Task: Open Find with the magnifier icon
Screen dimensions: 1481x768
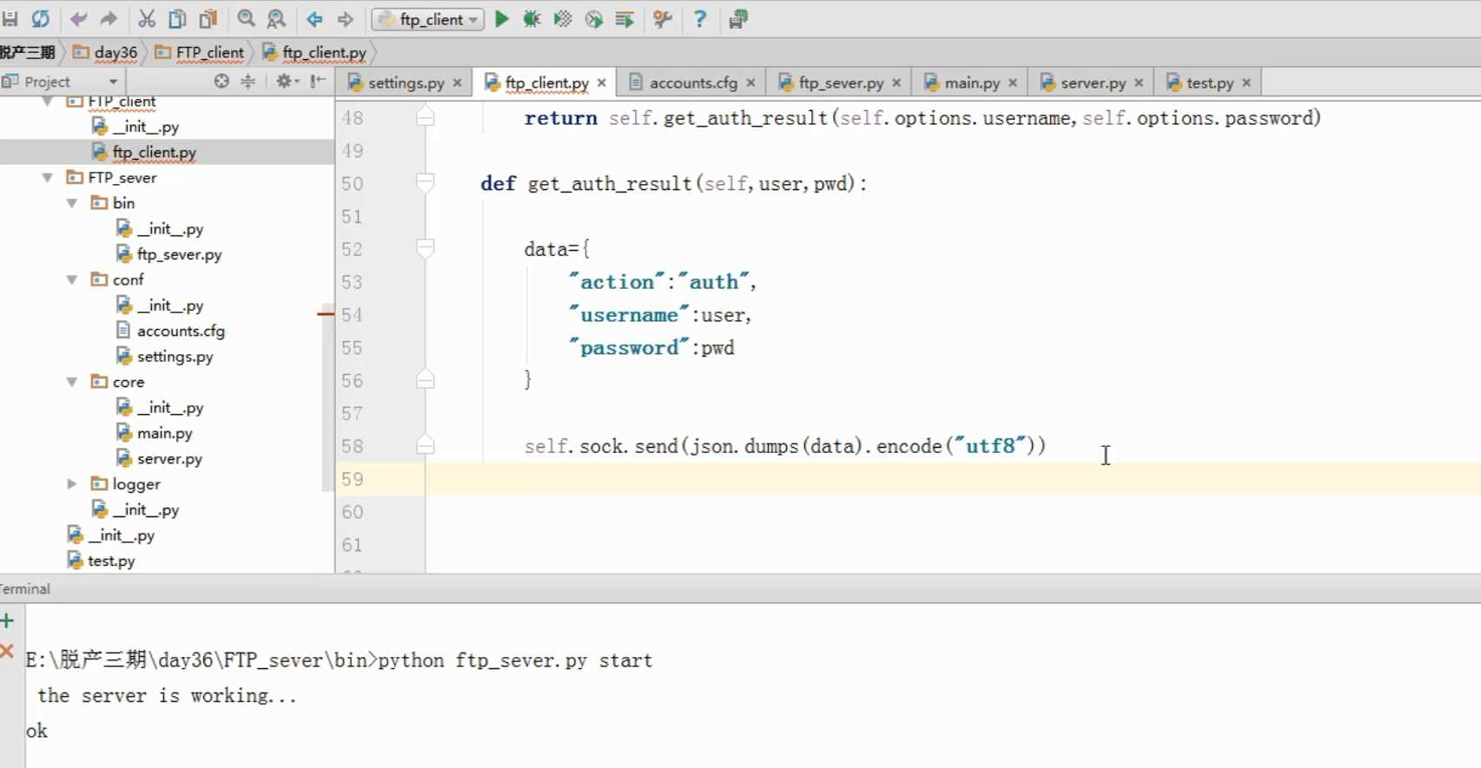Action: tap(247, 18)
